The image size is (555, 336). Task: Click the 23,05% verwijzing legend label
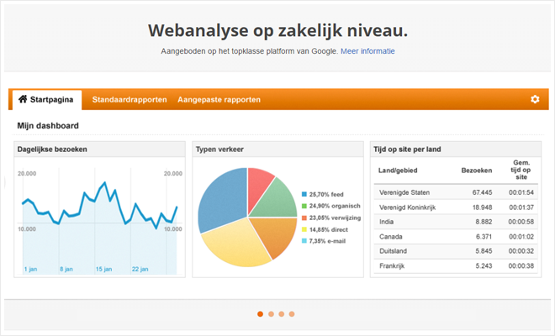pyautogui.click(x=335, y=218)
